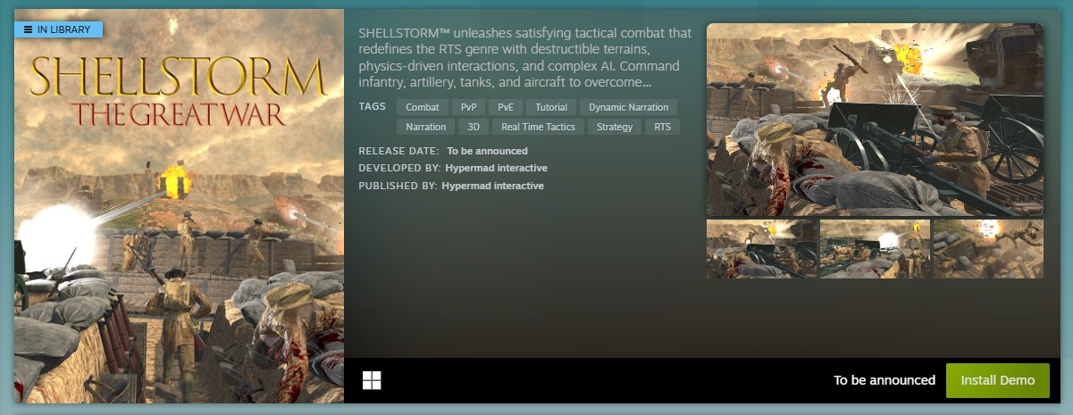Click the 'DEVELOPED BY:' label

399,168
